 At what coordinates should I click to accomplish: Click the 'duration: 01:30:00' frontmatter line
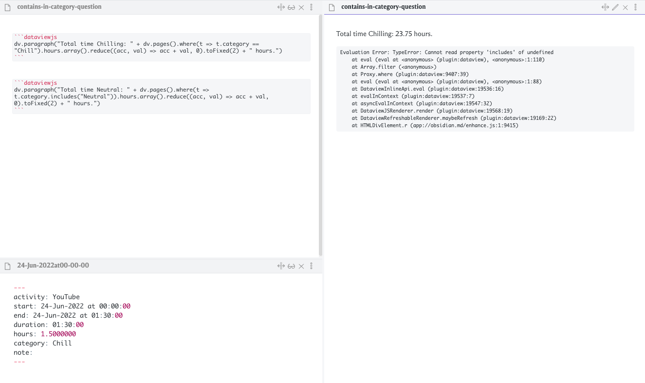point(49,325)
